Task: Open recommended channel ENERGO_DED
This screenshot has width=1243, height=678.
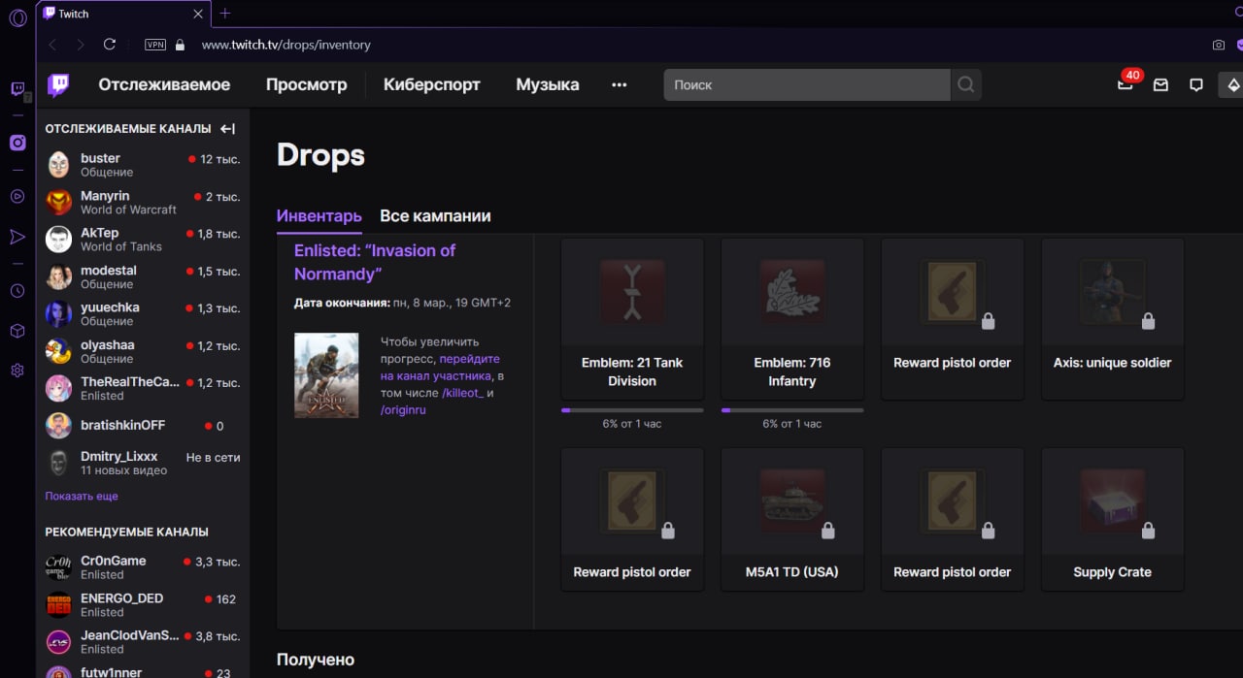Action: coord(143,604)
